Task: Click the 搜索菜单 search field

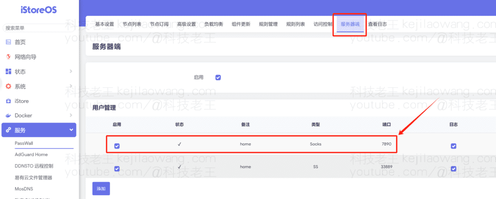Action: (39, 28)
